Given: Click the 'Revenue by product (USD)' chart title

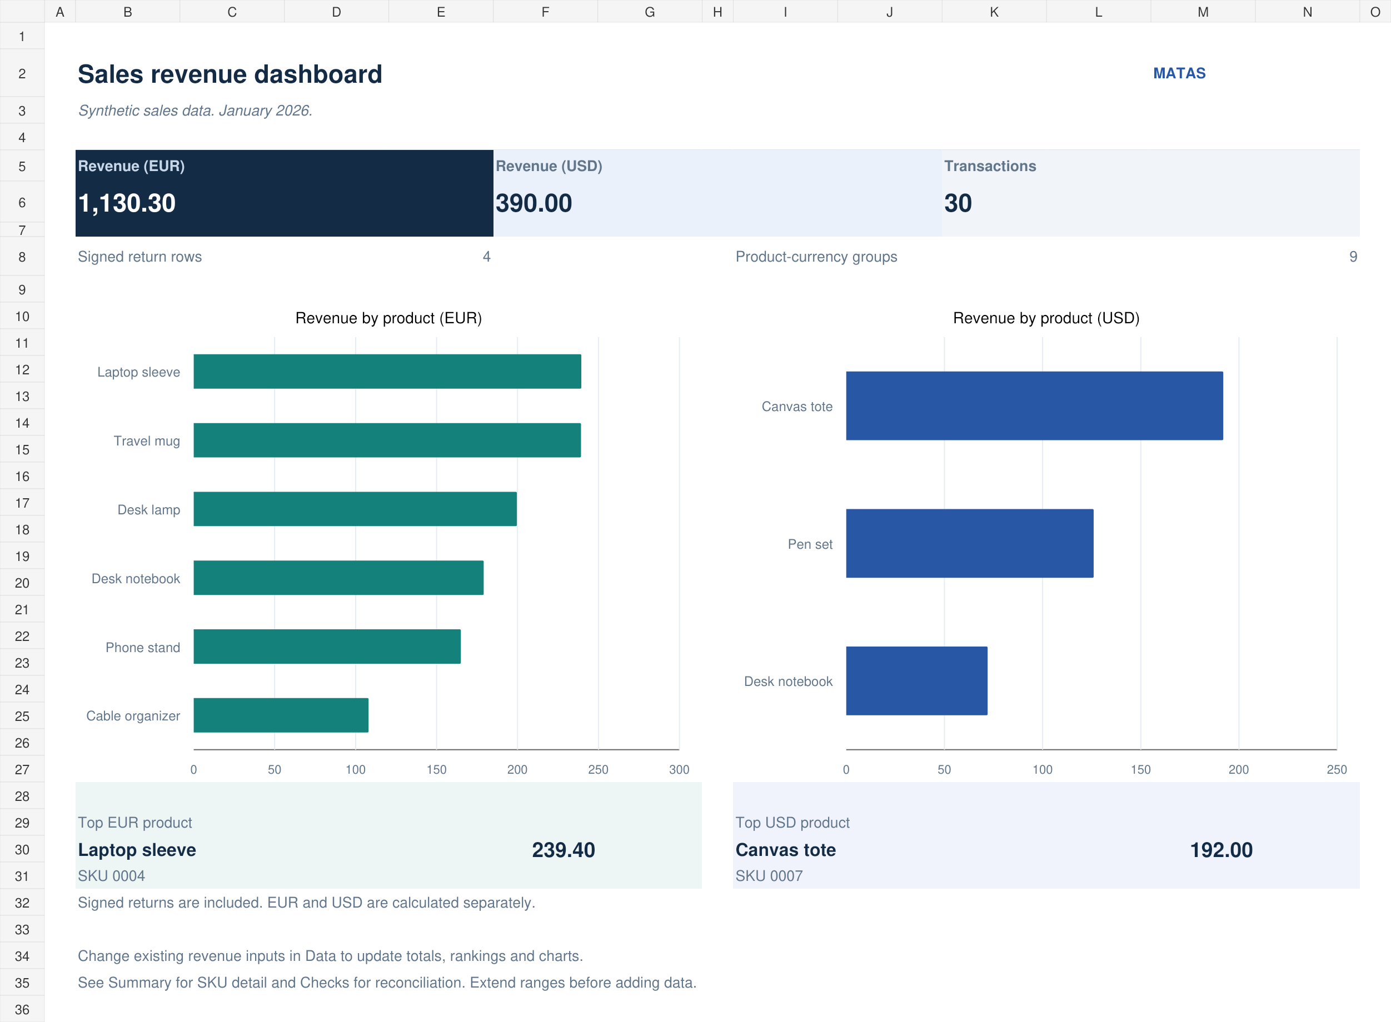Looking at the screenshot, I should 1045,318.
